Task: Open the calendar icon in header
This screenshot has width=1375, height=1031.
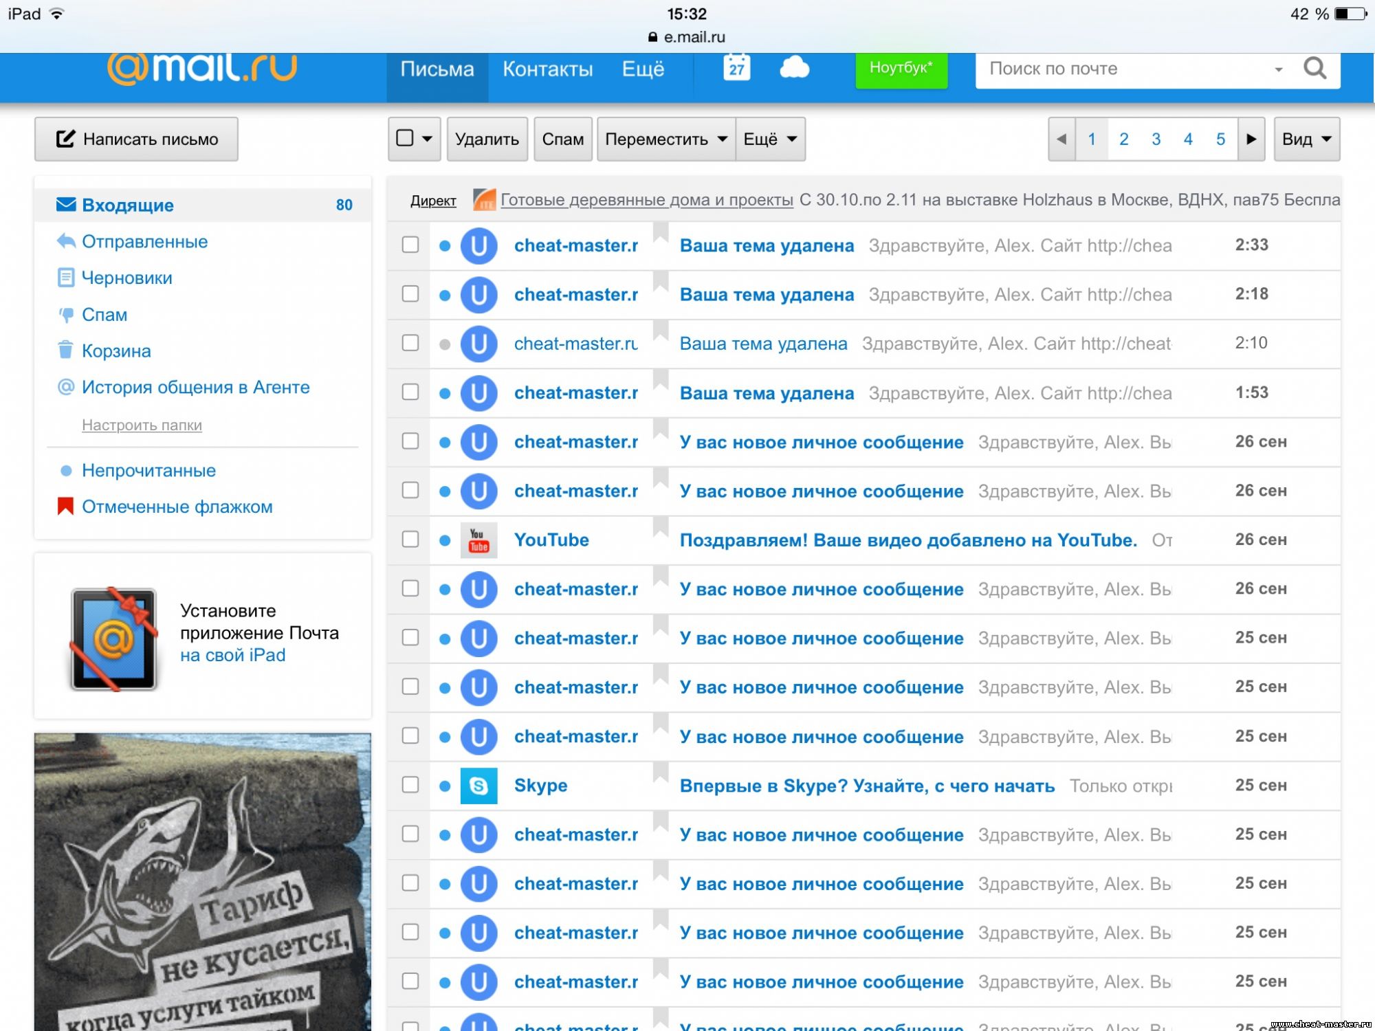Action: (x=736, y=68)
